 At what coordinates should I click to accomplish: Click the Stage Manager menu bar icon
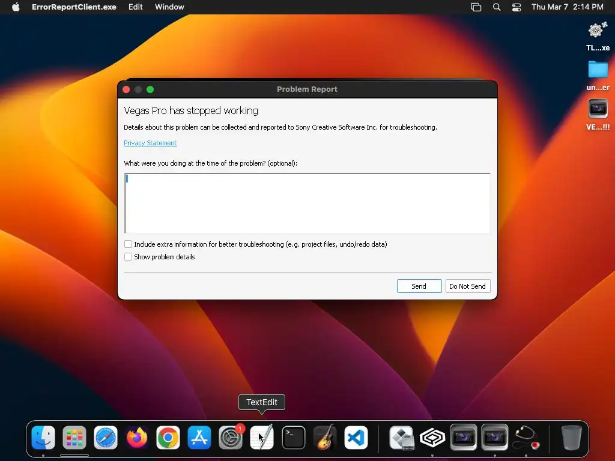476,7
